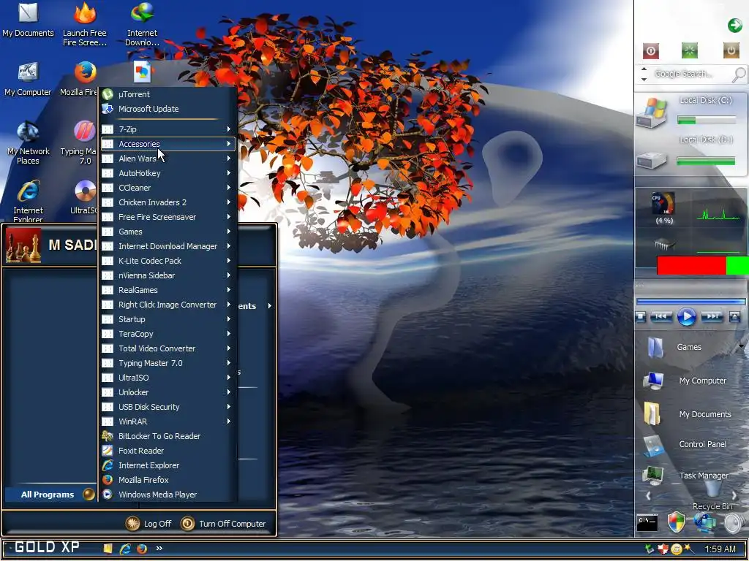Open Windows Media Player entry
The height and width of the screenshot is (561, 749).
[168, 495]
